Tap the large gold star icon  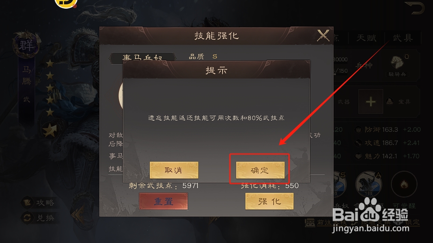(50, 130)
